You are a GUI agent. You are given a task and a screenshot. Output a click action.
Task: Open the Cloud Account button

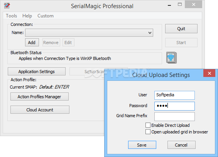tap(40, 110)
